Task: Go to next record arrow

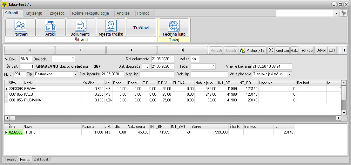Action: [132, 50]
